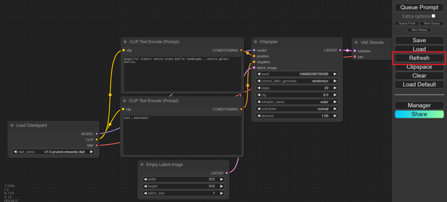447x202 pixels.
Task: Click the Queue Prompt button
Action: click(x=419, y=7)
